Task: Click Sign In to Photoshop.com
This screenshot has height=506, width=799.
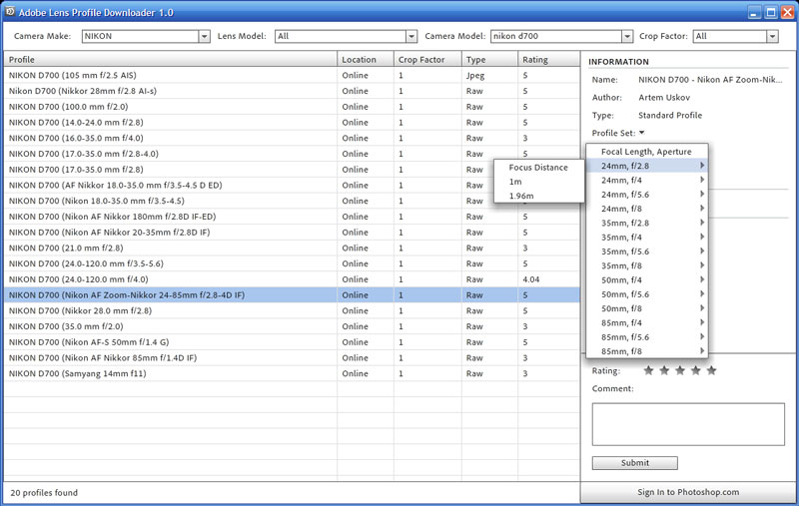Action: (688, 492)
